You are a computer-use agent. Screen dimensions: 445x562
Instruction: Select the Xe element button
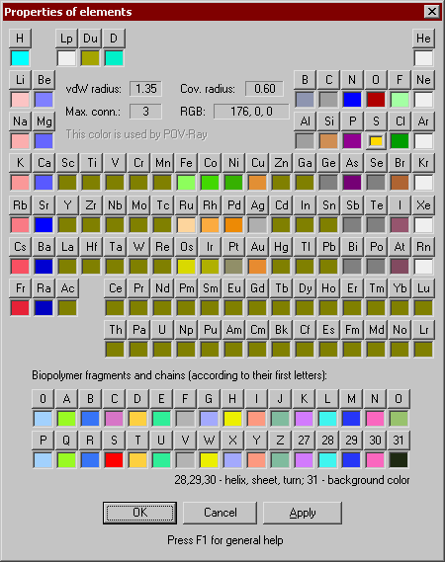tap(423, 205)
